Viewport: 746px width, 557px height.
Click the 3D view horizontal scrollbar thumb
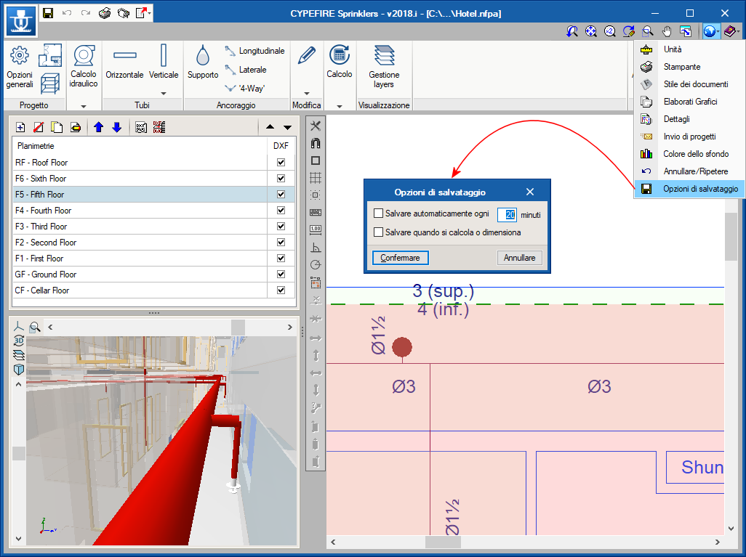pos(238,327)
